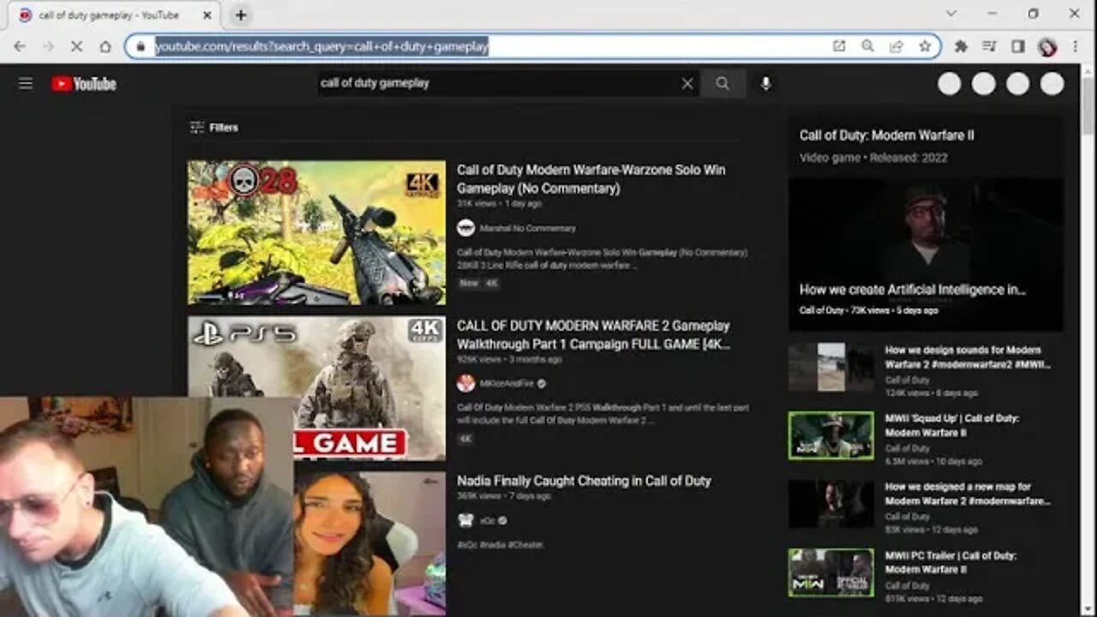Bookmark this page with the star icon
Viewport: 1097px width, 617px height.
point(925,46)
